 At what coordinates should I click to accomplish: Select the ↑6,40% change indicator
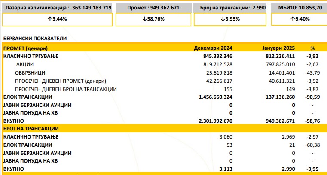[x=298, y=19]
